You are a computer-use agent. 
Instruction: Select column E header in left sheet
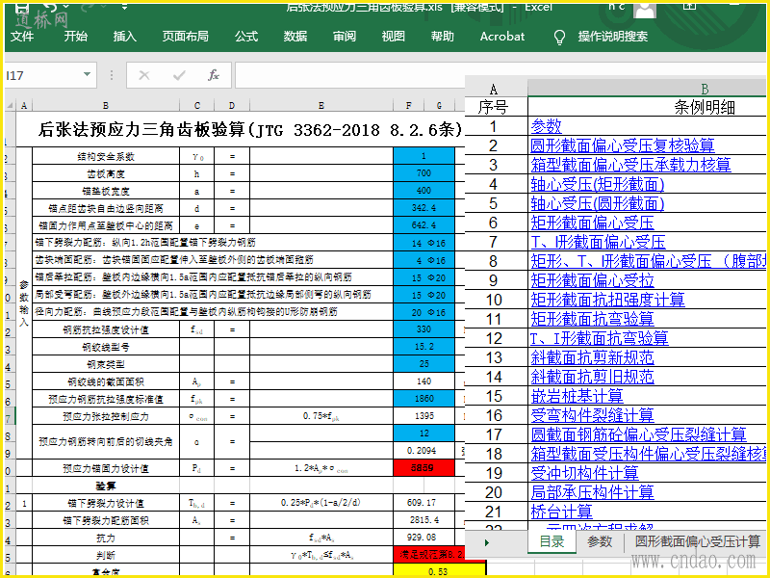321,105
